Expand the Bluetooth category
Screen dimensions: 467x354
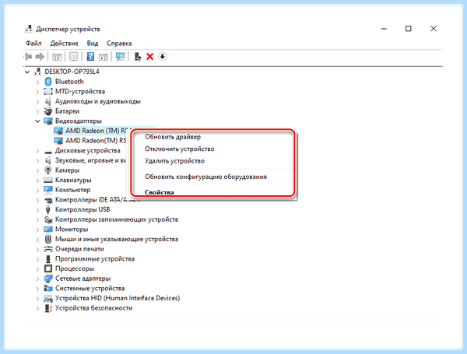point(37,82)
